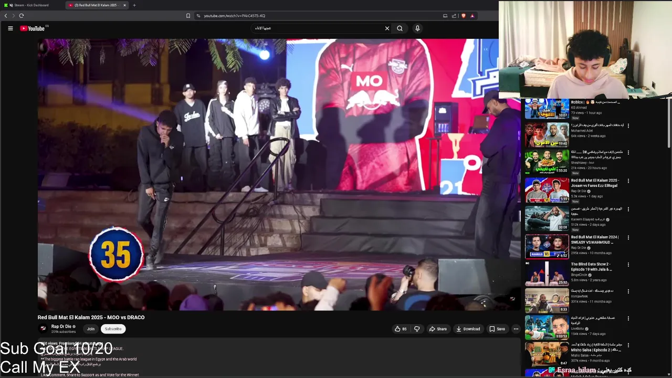
Task: Open options menu for Sheshtawy video
Action: [628, 152]
